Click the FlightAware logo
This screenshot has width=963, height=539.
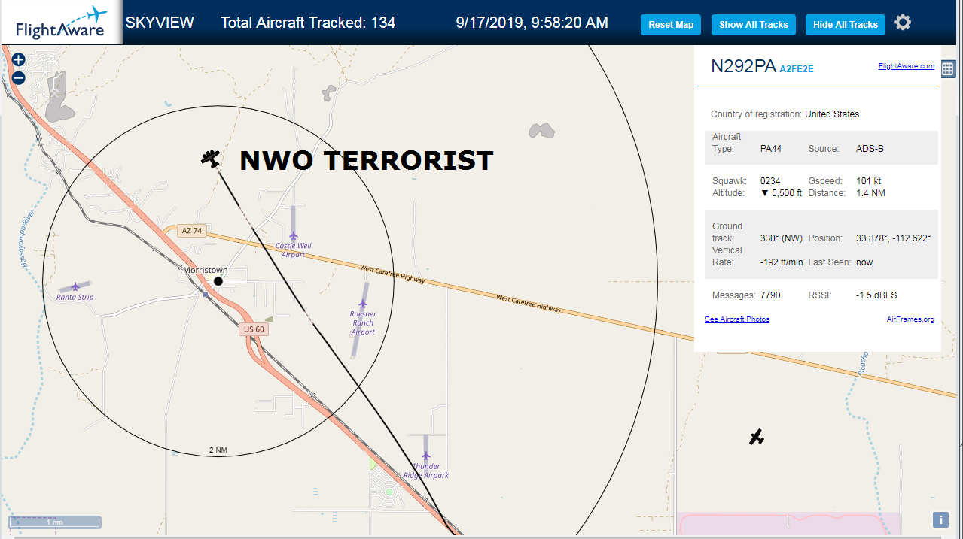61,23
